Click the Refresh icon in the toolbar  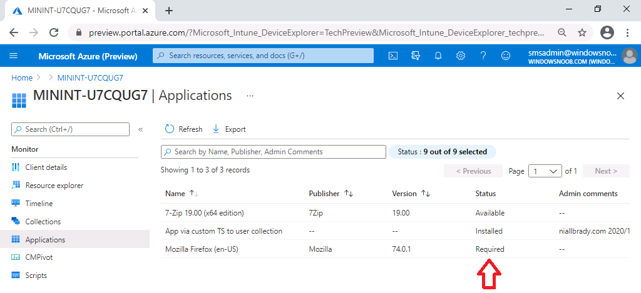170,129
